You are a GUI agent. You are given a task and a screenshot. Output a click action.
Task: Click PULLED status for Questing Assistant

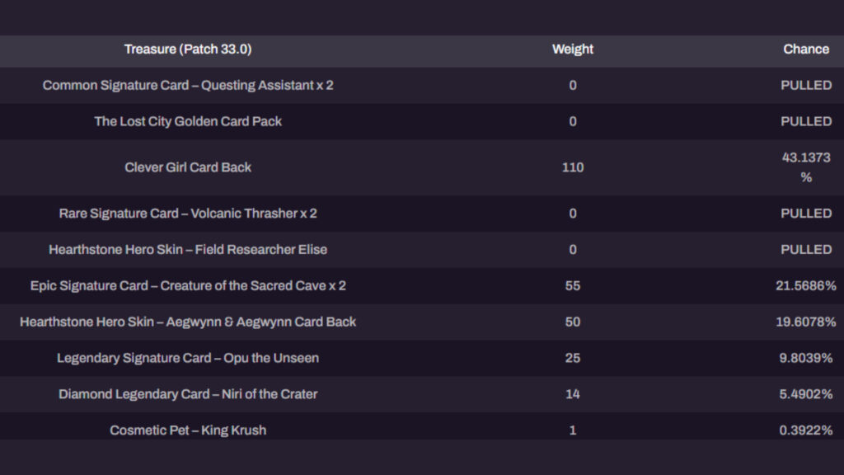(x=805, y=85)
